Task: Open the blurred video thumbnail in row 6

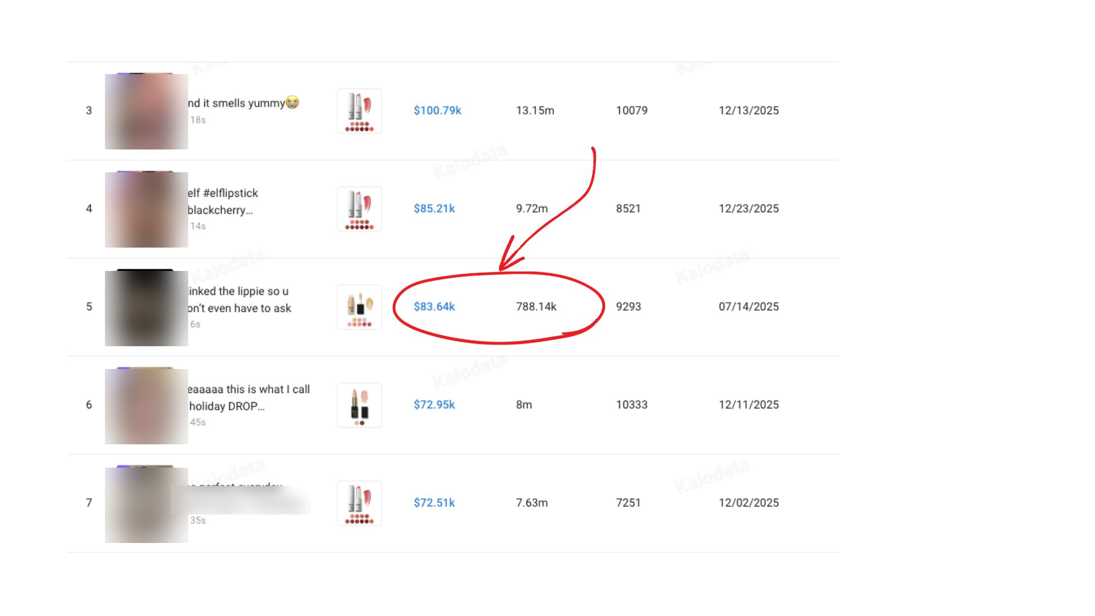Action: pyautogui.click(x=147, y=406)
